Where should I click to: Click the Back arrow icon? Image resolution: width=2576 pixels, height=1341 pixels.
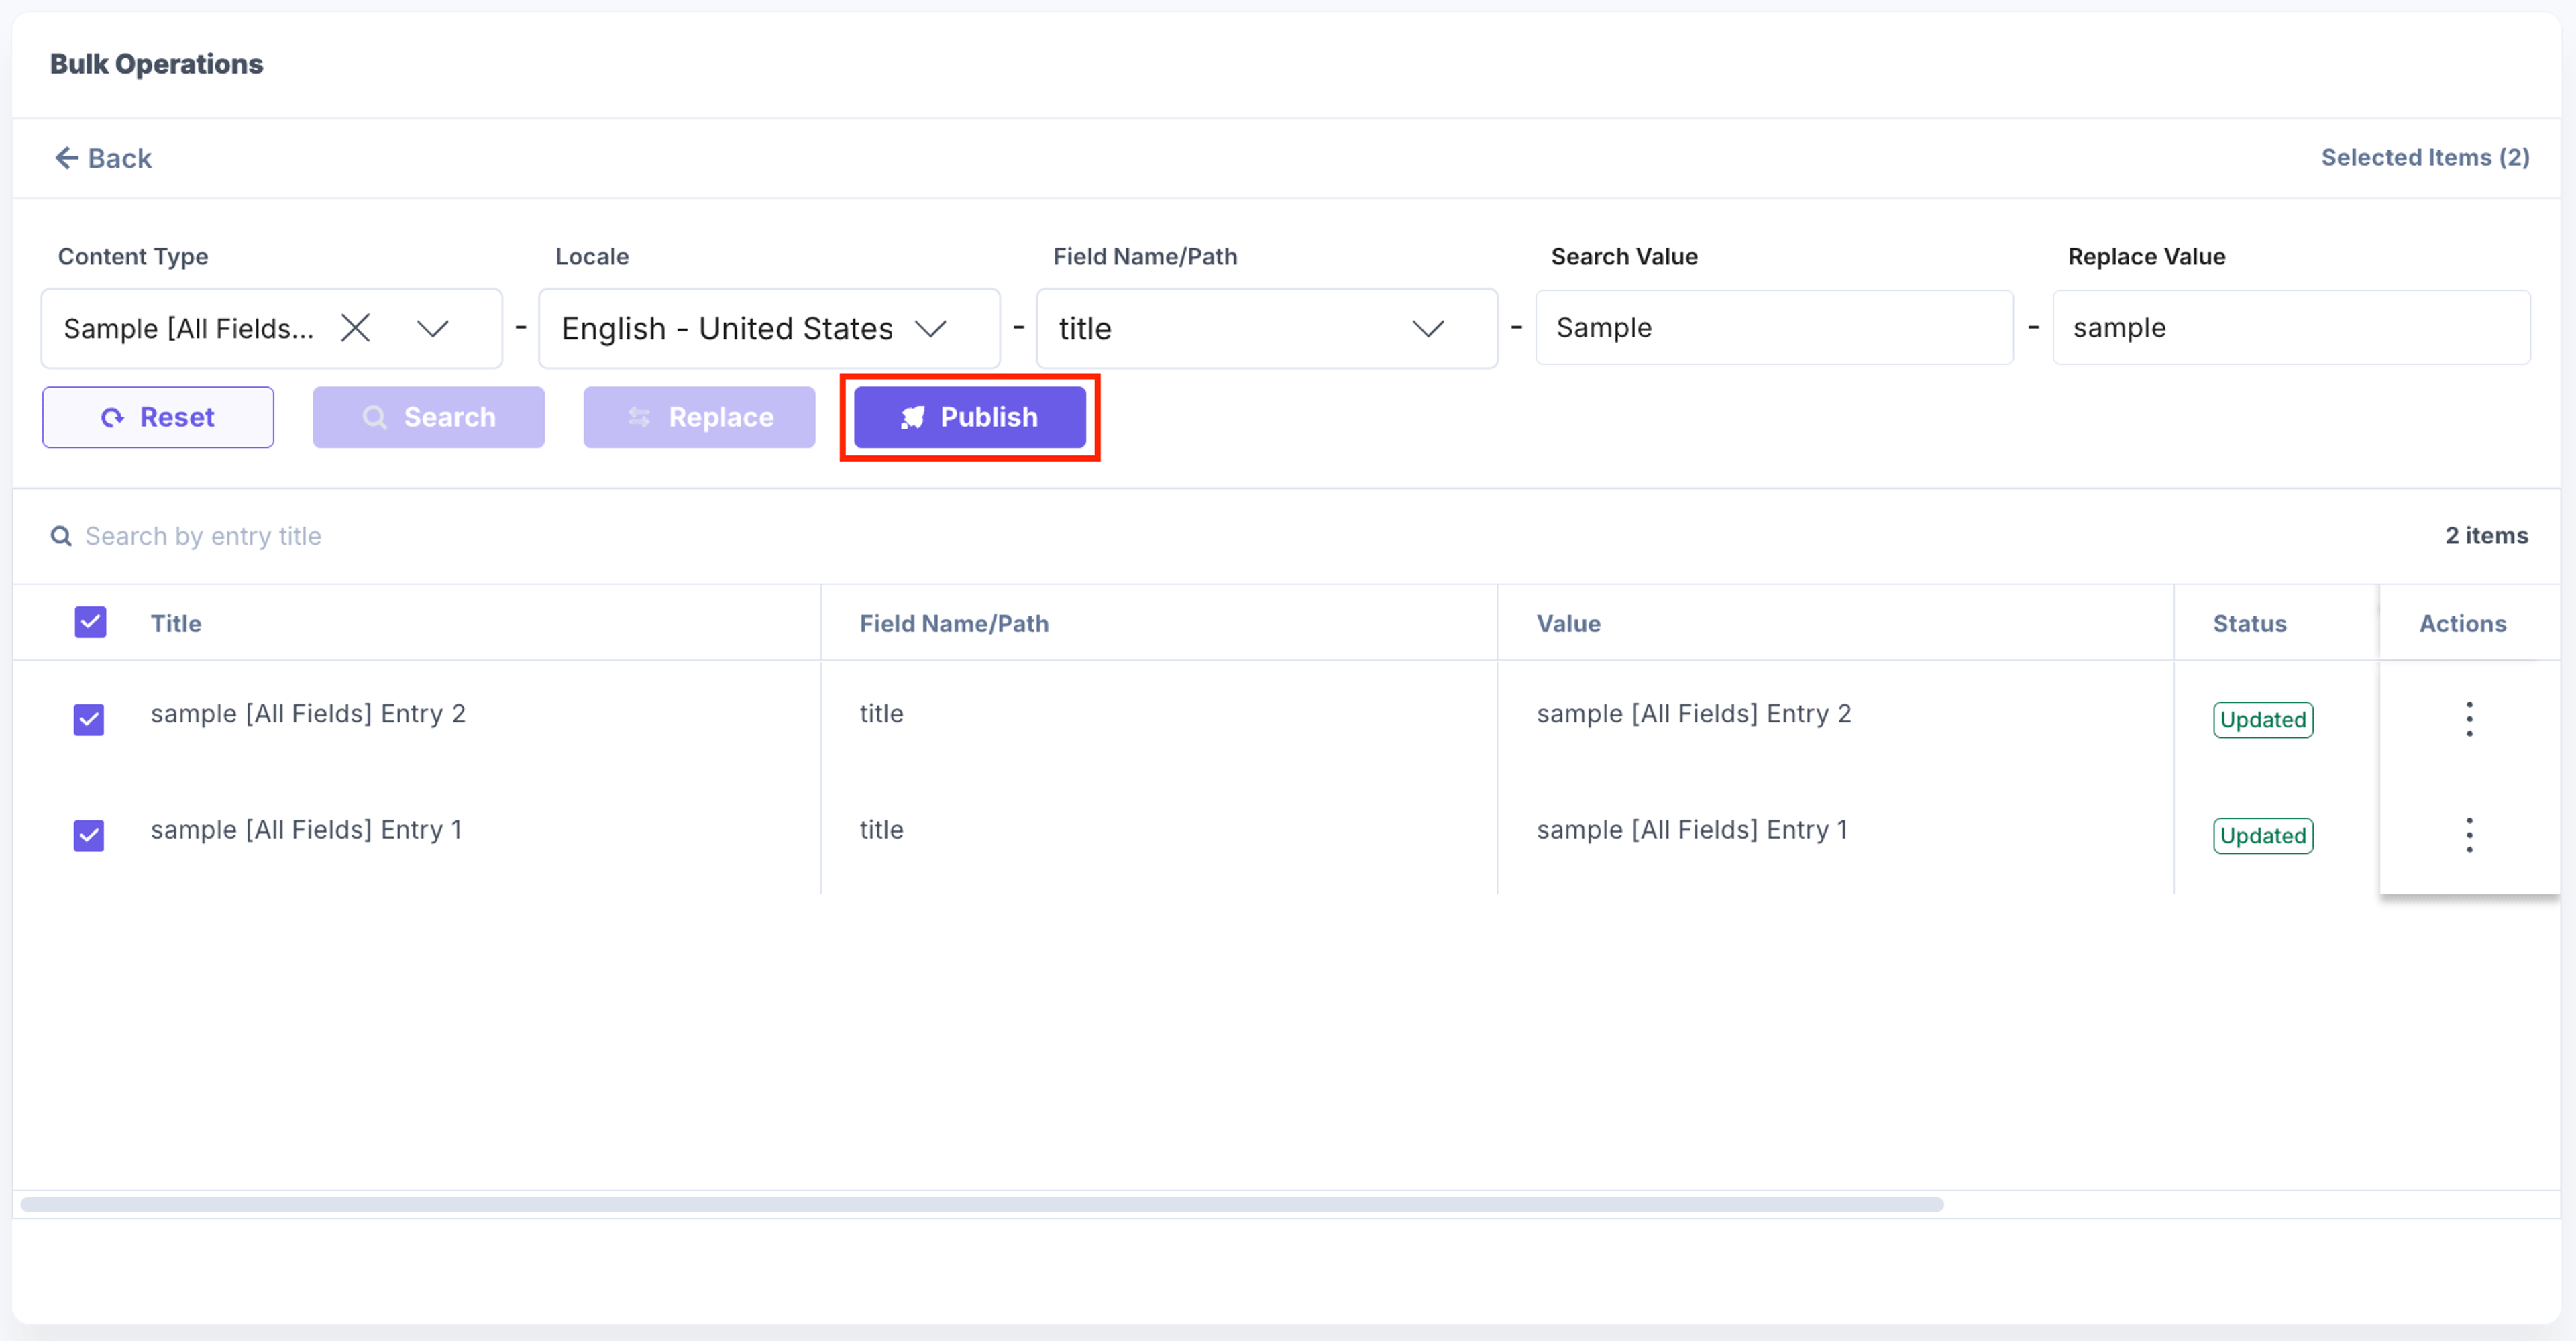click(x=67, y=158)
